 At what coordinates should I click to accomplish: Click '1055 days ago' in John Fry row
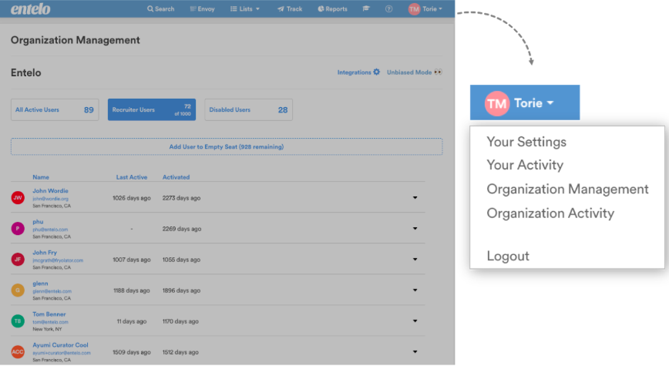181,260
